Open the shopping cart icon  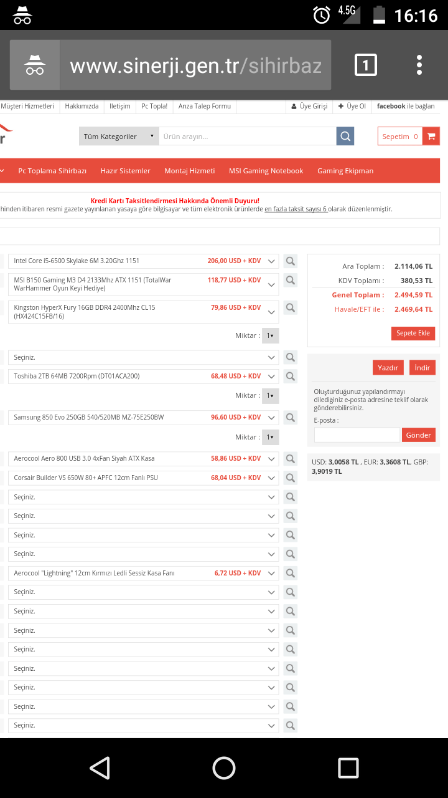(x=431, y=136)
